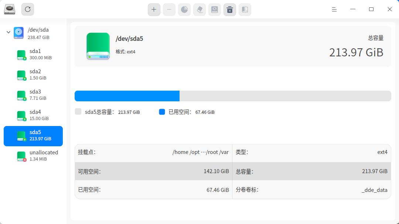Screen dimensions: 399x224
Task: Click the volume label value _dde_data
Action: click(x=375, y=190)
